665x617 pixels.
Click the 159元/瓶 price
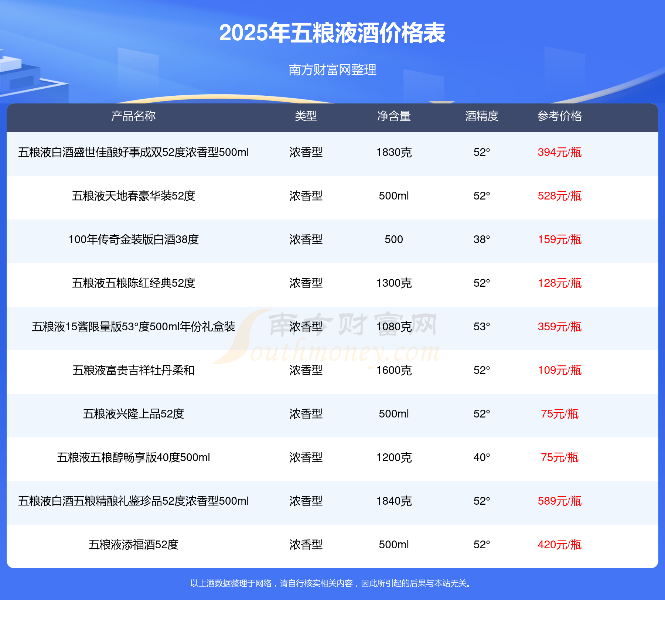560,239
